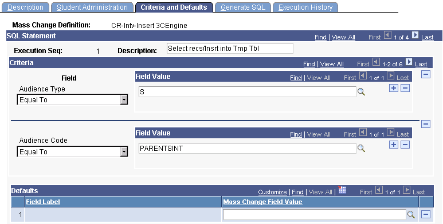
Task: Open lookup for Mass Change Field Value
Action: (x=411, y=215)
